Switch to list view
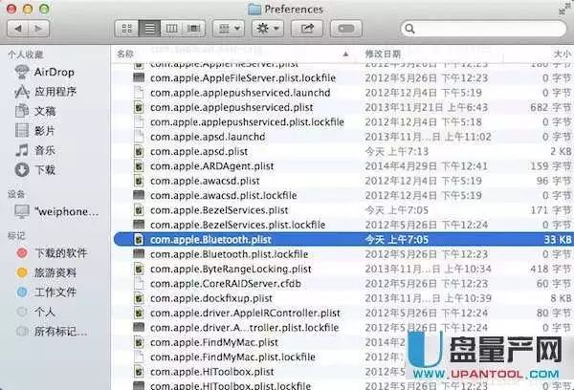Viewport: 574px width, 390px height. pyautogui.click(x=149, y=29)
